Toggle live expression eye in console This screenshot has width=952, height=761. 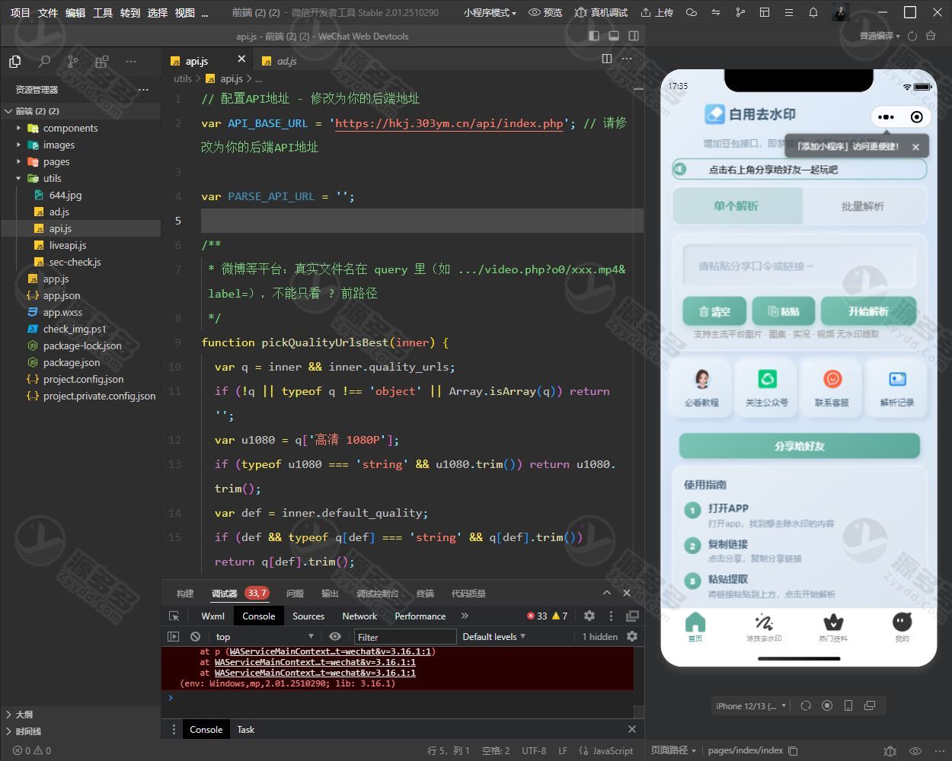click(x=335, y=637)
